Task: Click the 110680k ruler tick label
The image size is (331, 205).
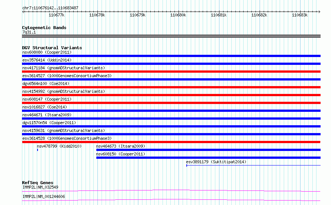Action: tap(178, 15)
